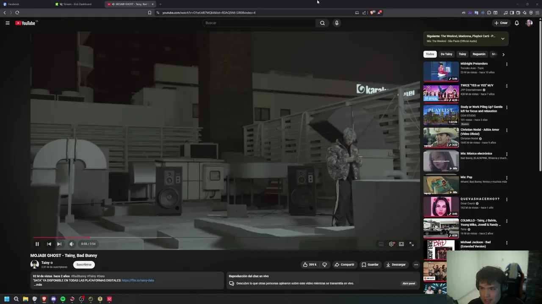Toggle the browser sidebar panel

512,13
